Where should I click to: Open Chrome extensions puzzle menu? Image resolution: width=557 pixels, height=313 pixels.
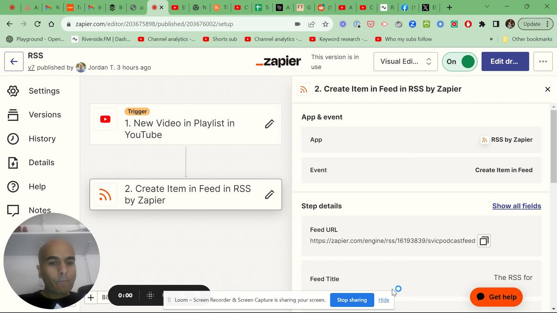(482, 24)
